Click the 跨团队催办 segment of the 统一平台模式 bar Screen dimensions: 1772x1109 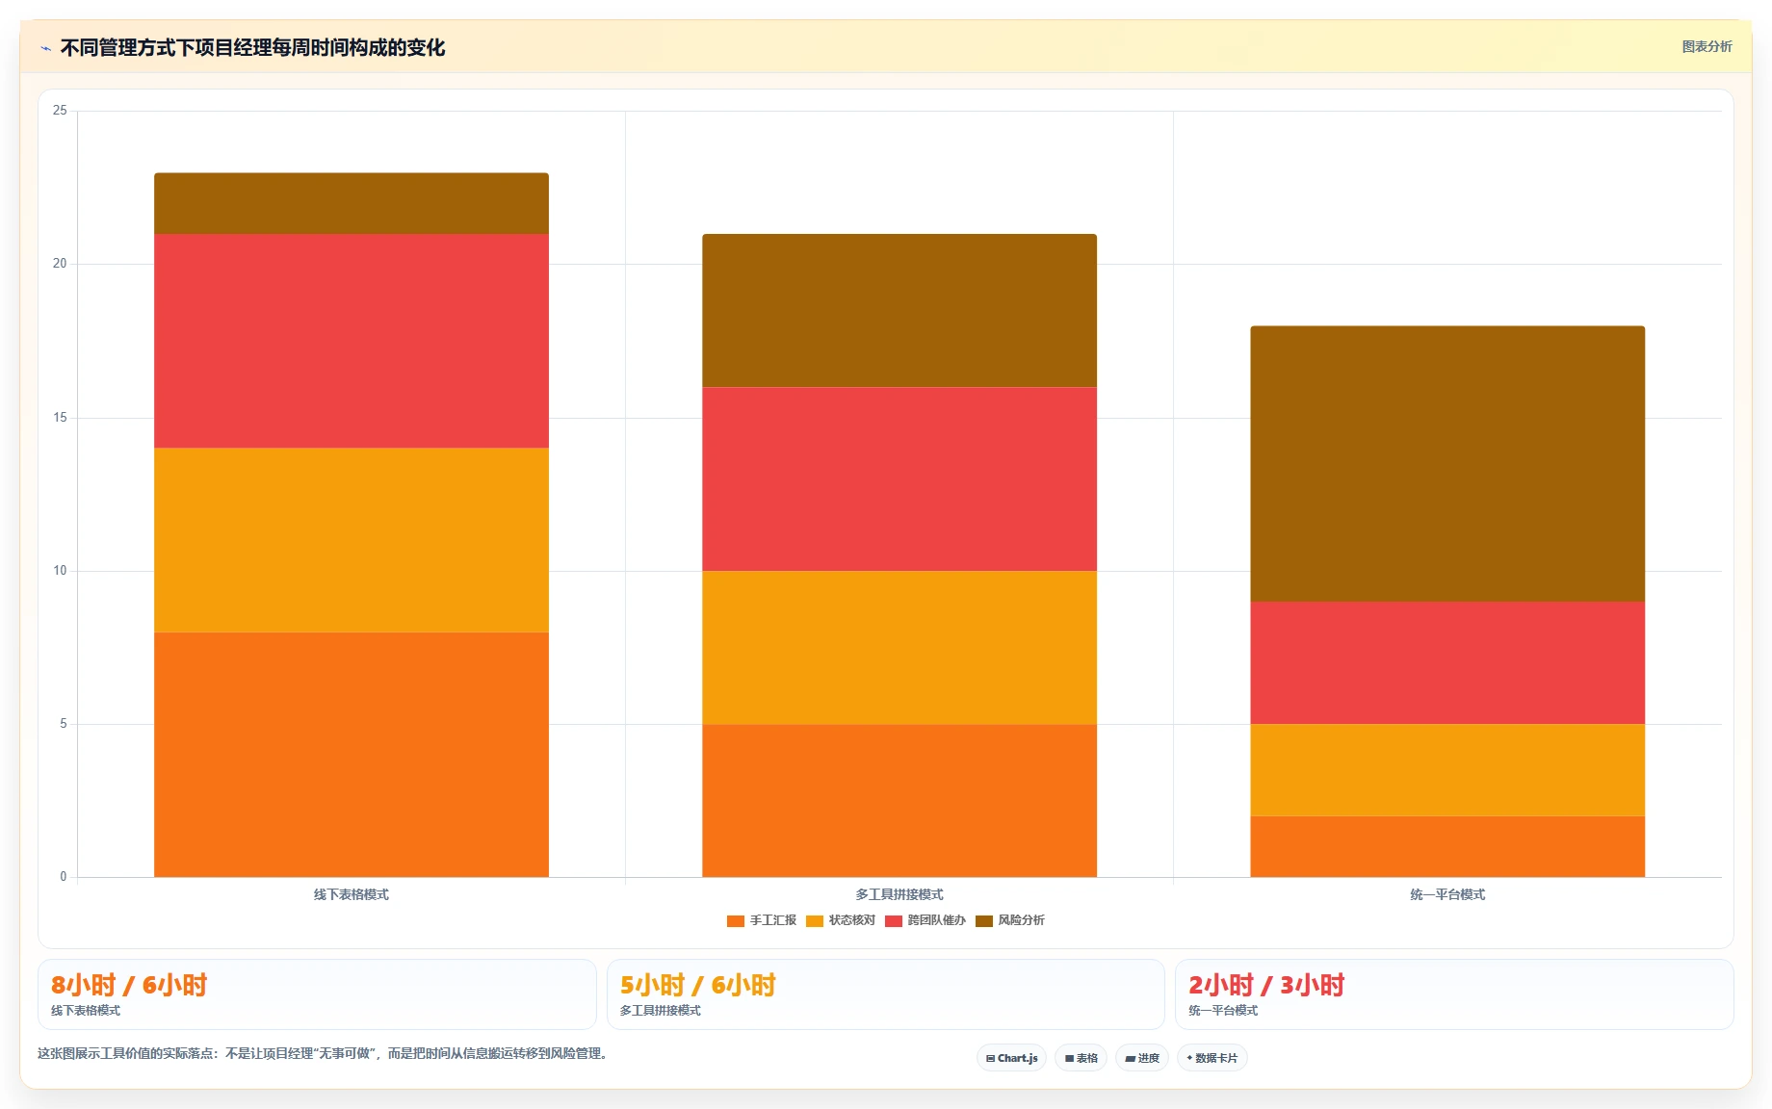tap(1447, 663)
